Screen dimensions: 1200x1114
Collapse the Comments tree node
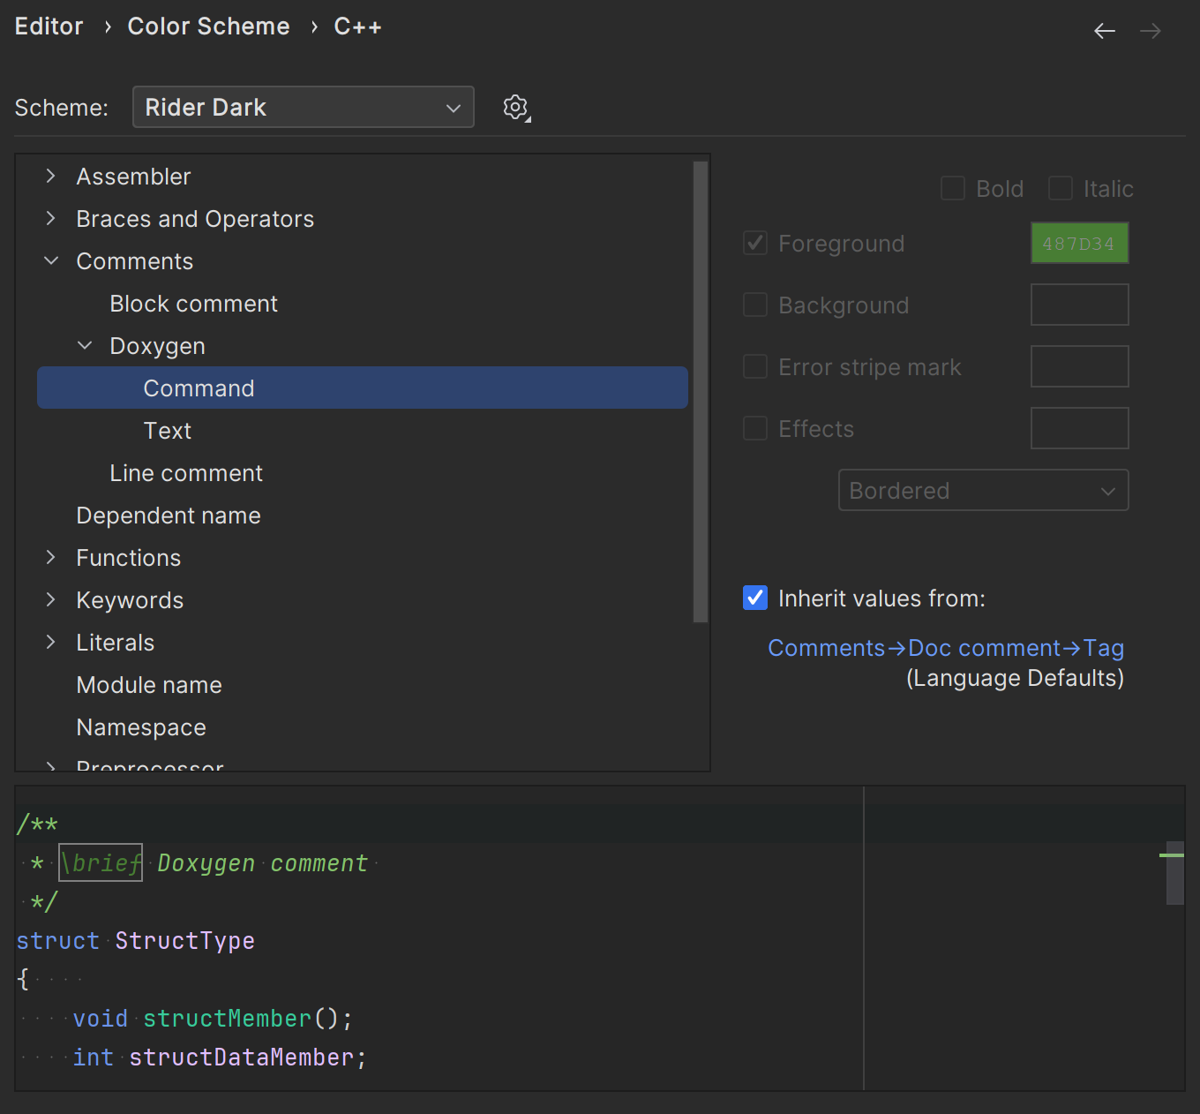pos(50,260)
